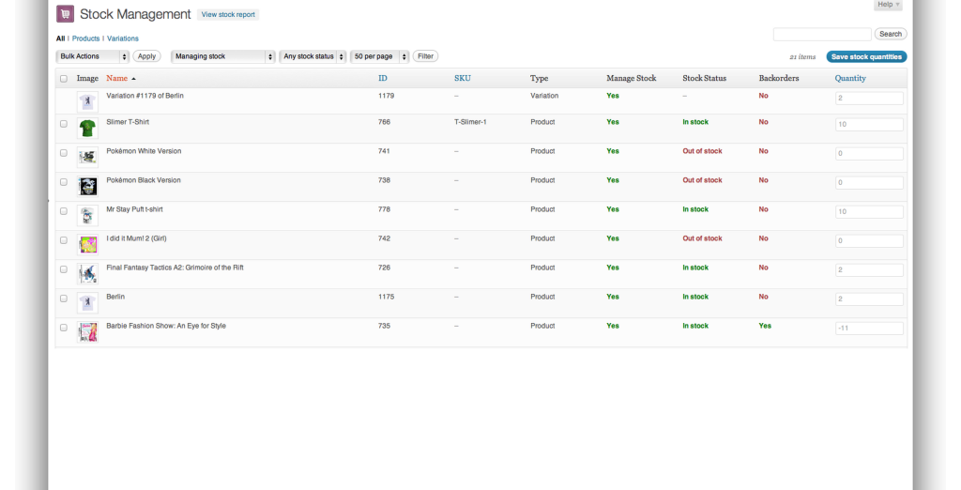Check the I did it Mum! 2 checkbox
The height and width of the screenshot is (490, 961).
pyautogui.click(x=64, y=239)
